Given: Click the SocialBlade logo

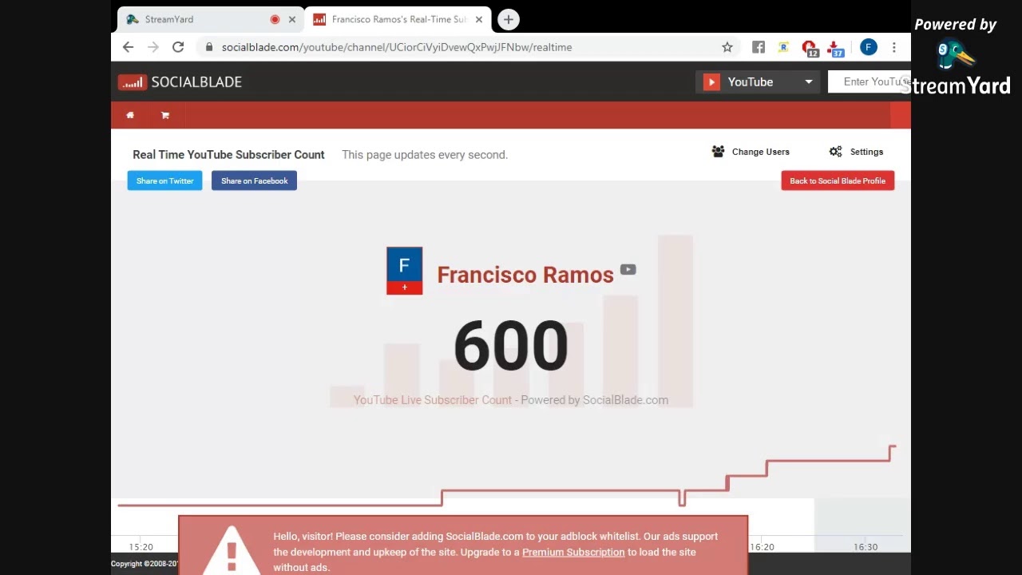Looking at the screenshot, I should (180, 82).
